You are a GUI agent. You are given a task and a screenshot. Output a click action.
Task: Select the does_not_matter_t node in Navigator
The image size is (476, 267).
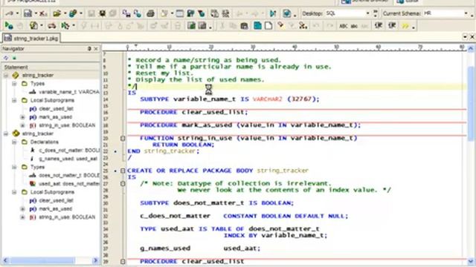point(69,175)
